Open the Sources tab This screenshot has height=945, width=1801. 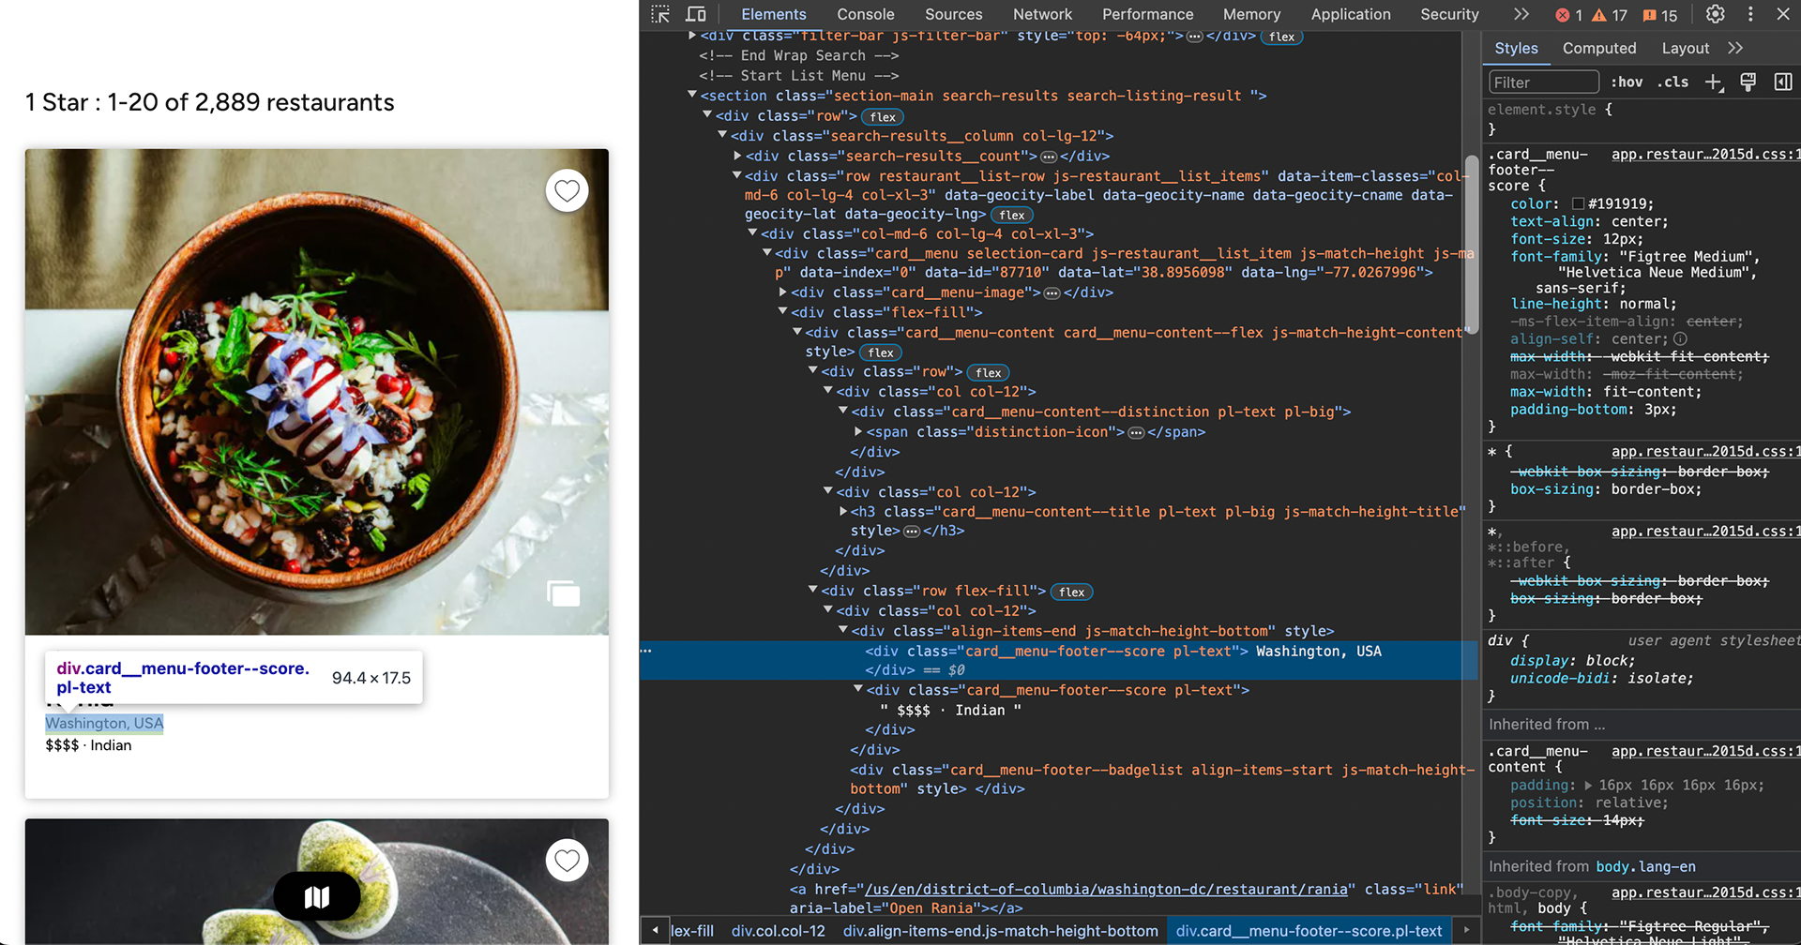point(953,14)
